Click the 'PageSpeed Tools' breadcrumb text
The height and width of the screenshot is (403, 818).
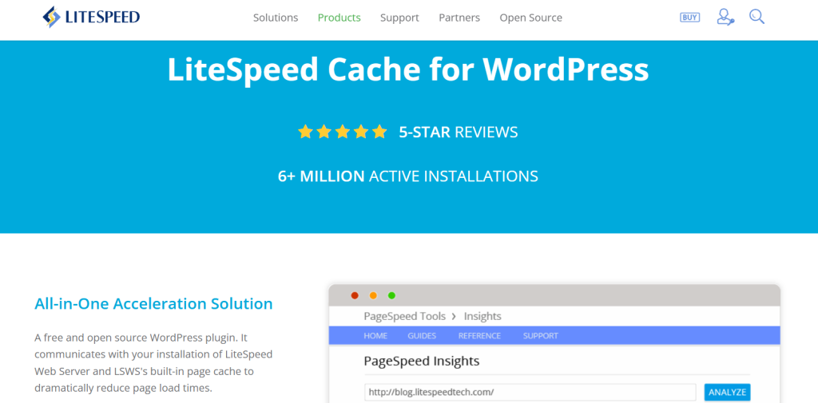(405, 316)
